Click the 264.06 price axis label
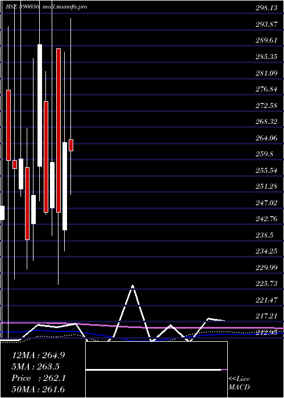 pyautogui.click(x=266, y=138)
